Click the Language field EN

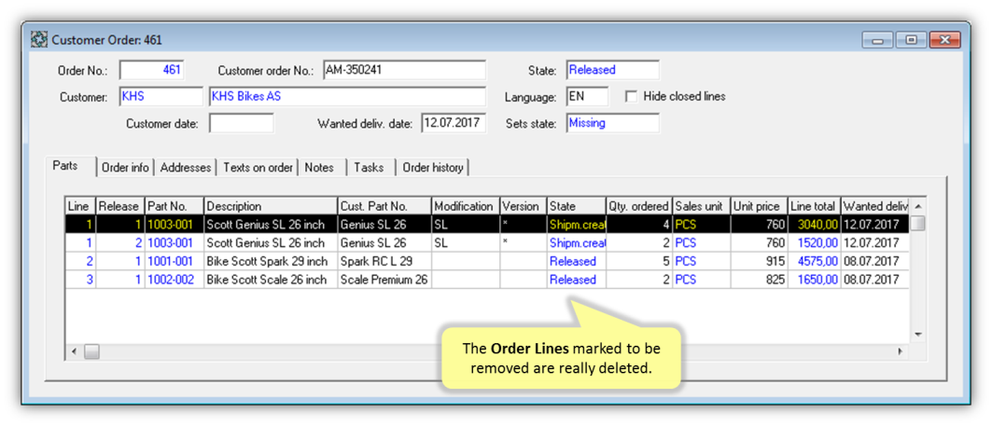[x=587, y=97]
